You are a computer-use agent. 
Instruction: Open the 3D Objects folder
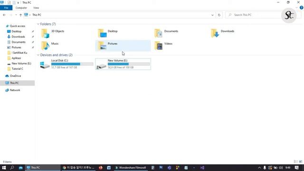(53, 33)
